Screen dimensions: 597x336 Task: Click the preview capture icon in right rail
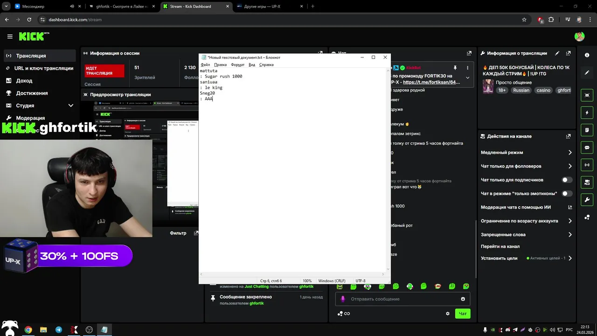point(587,95)
